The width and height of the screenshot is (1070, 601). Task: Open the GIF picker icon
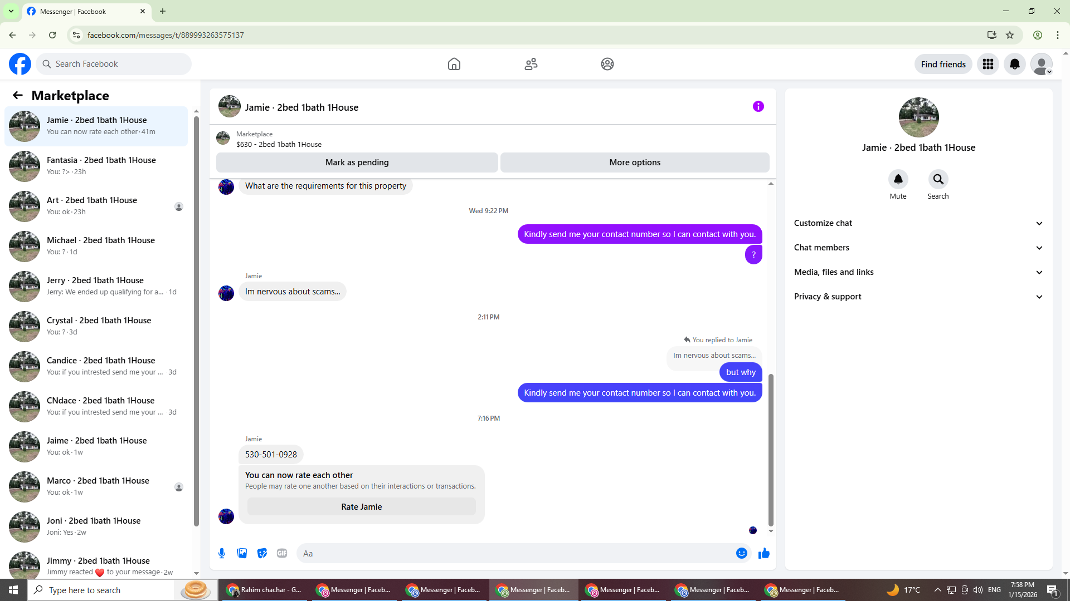(282, 553)
